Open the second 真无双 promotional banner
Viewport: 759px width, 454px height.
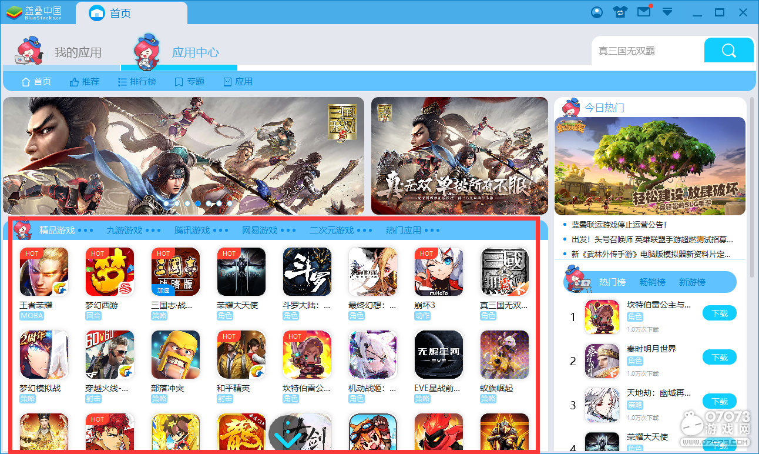click(459, 156)
